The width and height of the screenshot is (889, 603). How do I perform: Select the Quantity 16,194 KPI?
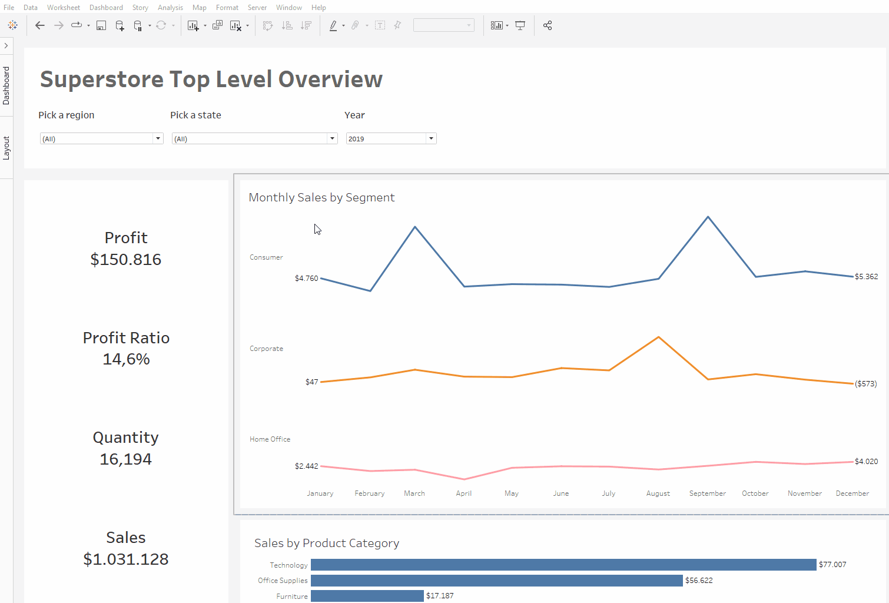tap(126, 448)
